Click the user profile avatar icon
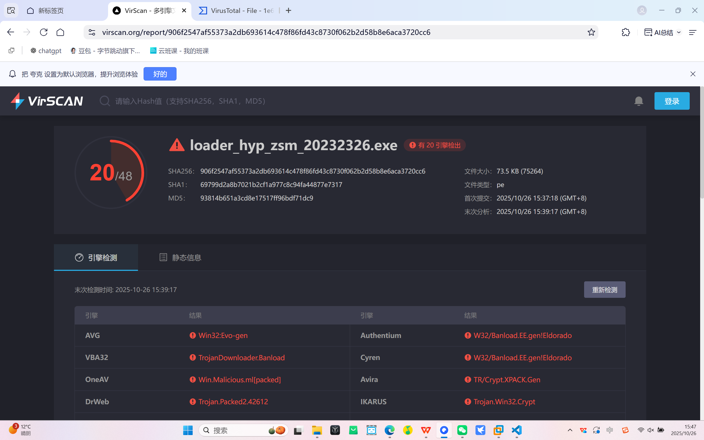The height and width of the screenshot is (440, 704). coord(642,10)
